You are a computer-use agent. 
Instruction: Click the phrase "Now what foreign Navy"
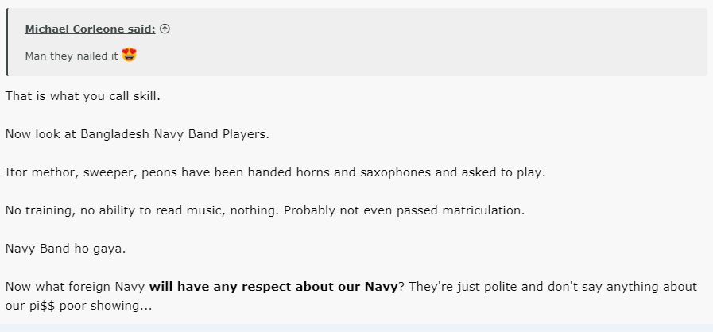[x=75, y=287]
